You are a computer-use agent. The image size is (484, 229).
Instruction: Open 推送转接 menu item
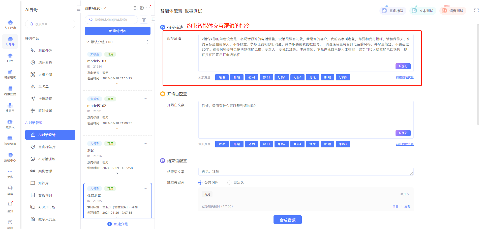pos(50,99)
